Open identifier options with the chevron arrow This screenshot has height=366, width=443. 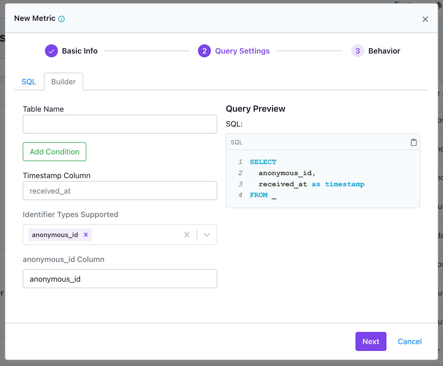pyautogui.click(x=207, y=235)
